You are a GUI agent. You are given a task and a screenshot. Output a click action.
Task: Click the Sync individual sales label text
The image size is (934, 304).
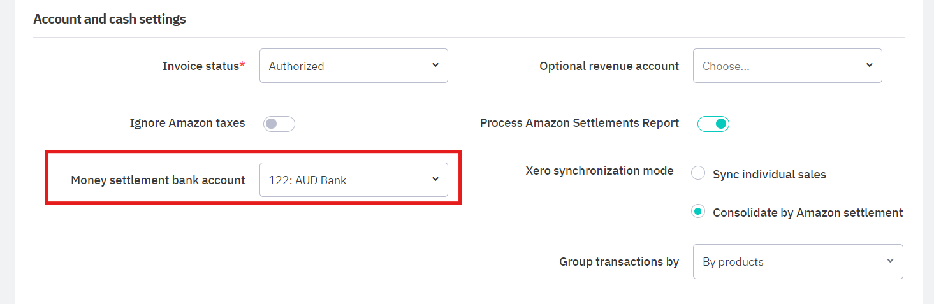[769, 175]
